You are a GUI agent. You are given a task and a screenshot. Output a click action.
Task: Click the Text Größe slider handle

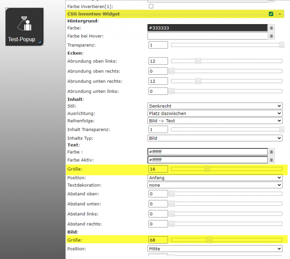click(x=207, y=169)
